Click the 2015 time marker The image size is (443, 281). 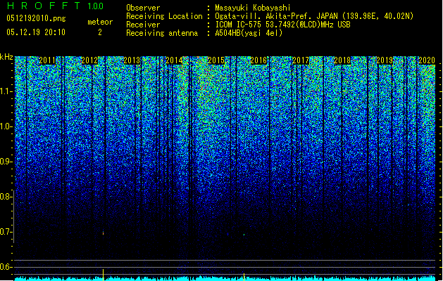click(x=216, y=60)
